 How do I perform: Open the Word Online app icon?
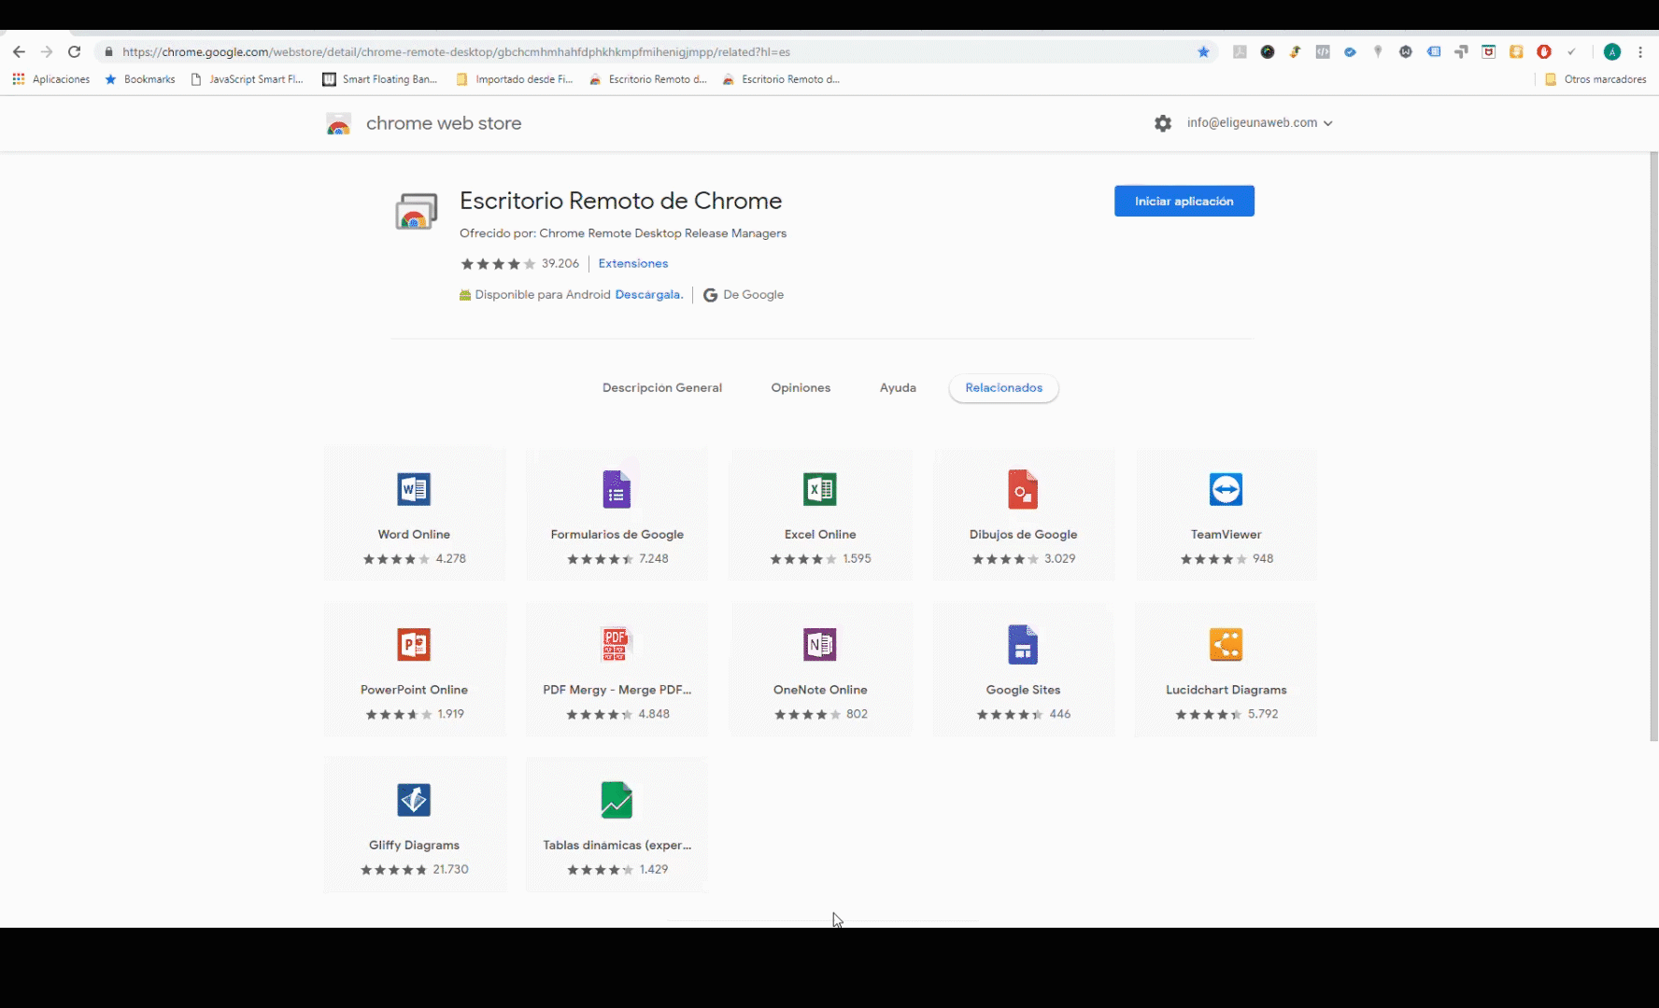414,489
